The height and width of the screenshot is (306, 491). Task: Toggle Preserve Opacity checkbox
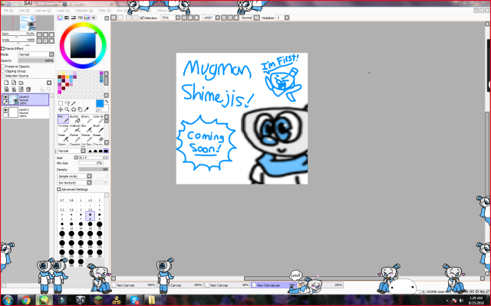3,67
